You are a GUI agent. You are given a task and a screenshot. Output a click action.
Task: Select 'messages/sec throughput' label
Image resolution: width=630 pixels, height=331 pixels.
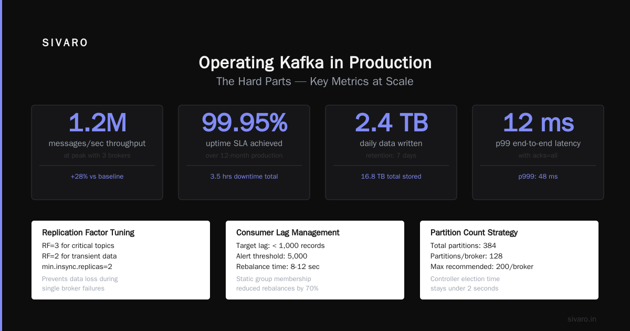pos(97,143)
